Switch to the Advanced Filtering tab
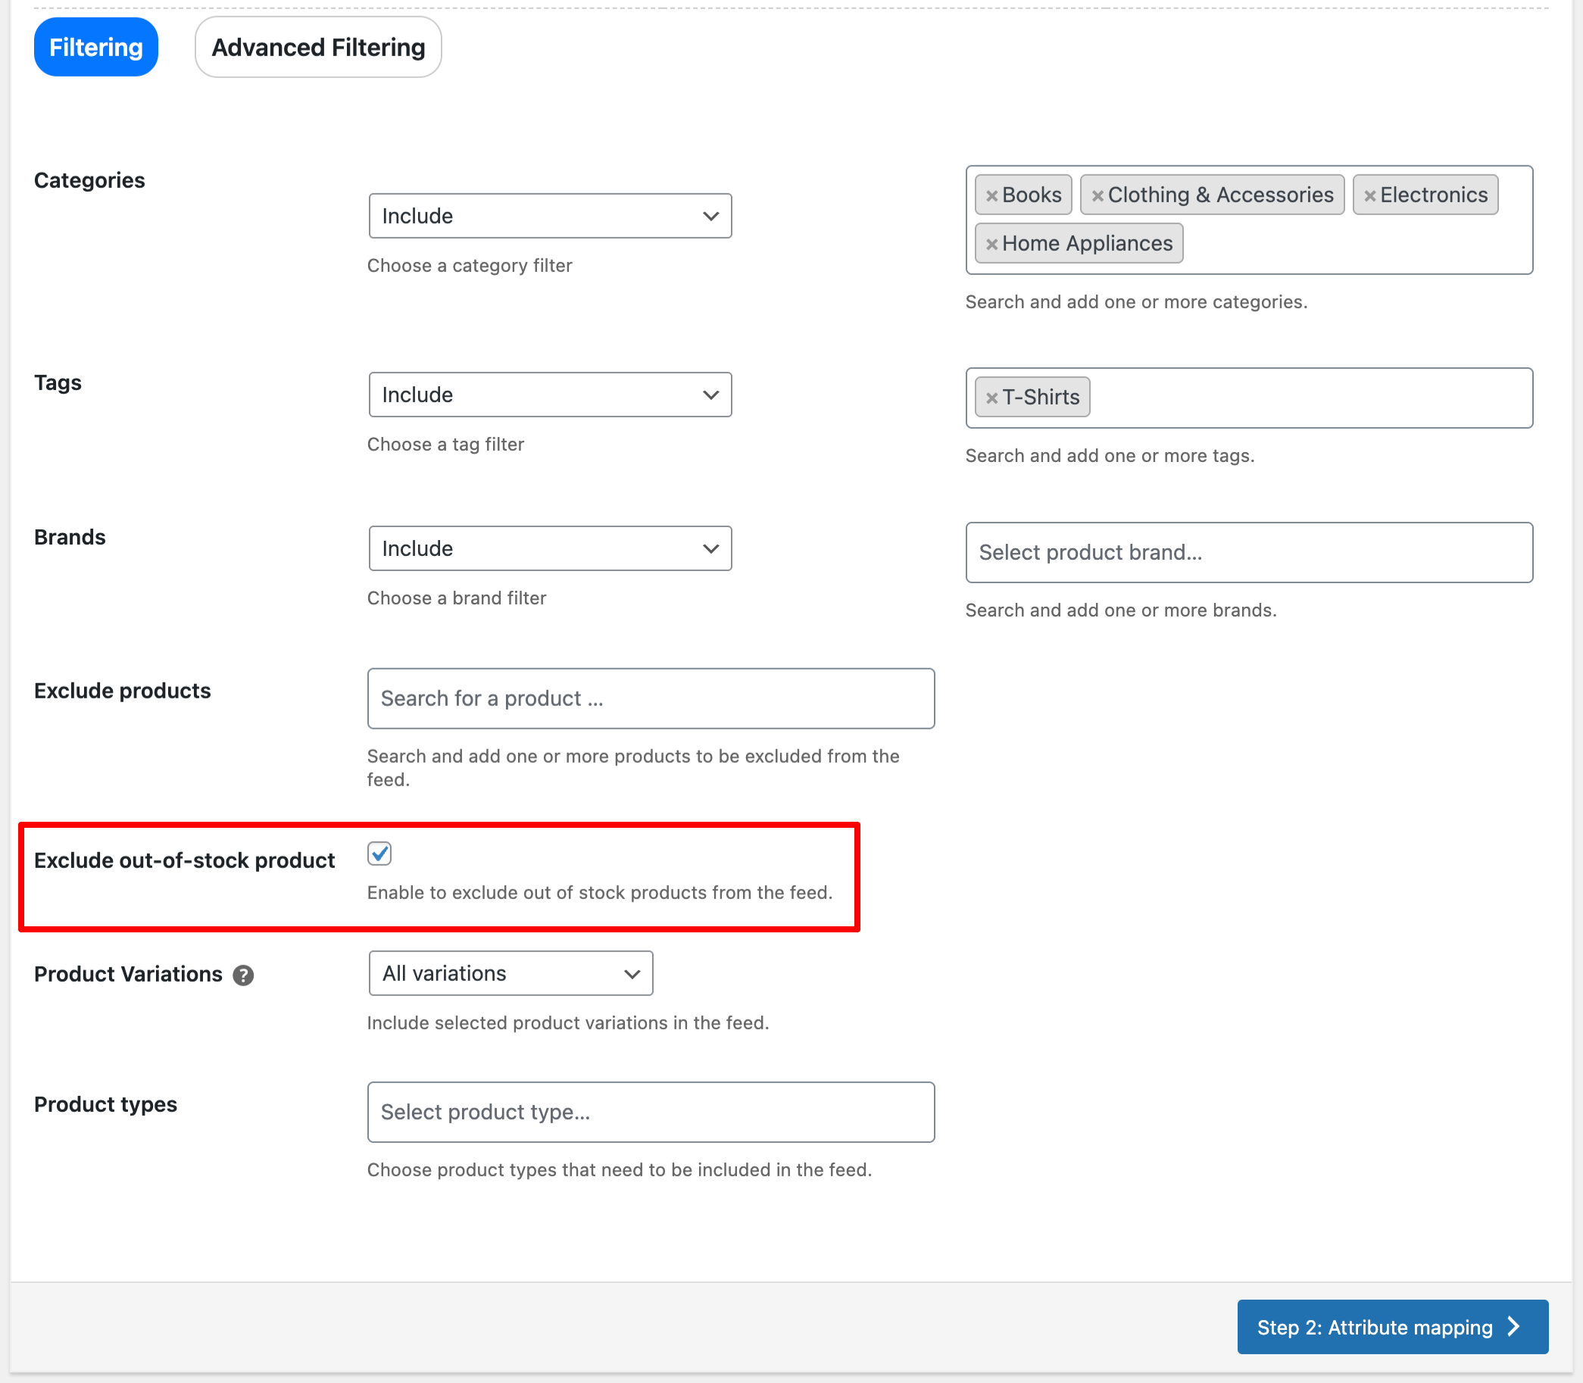 (x=317, y=47)
